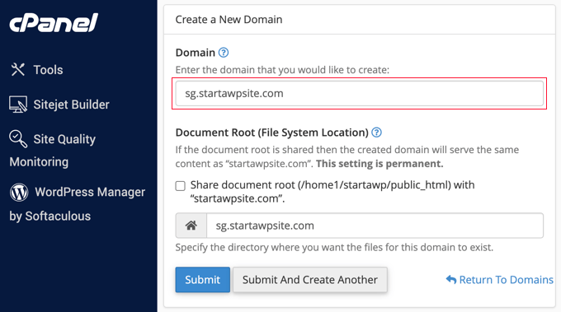The width and height of the screenshot is (561, 312).
Task: Click the document root directory field
Action: [x=375, y=226]
